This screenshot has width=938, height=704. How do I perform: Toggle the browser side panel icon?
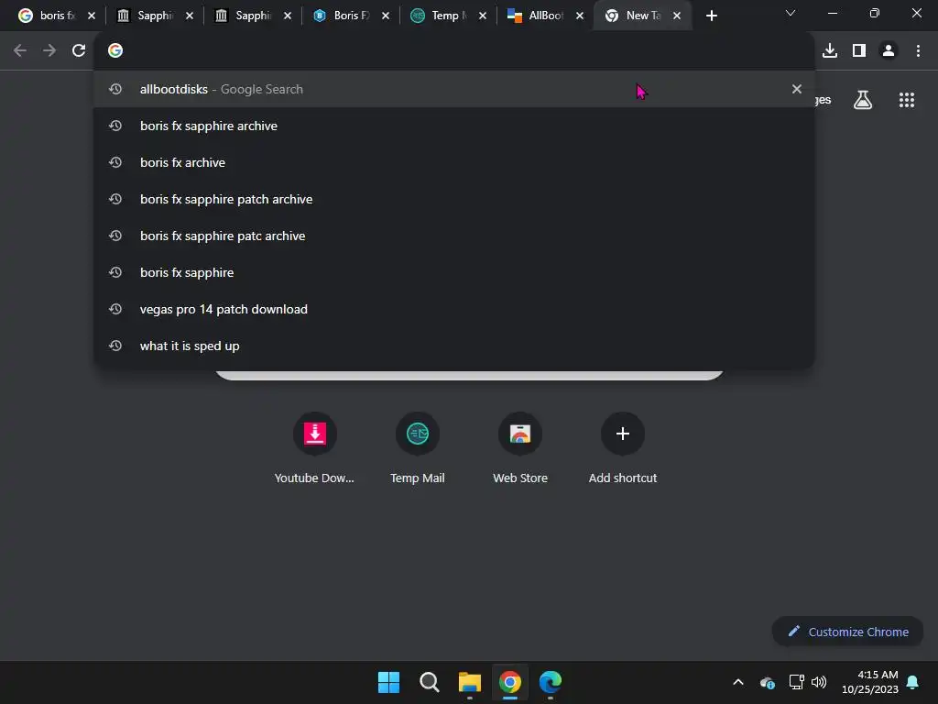859,51
